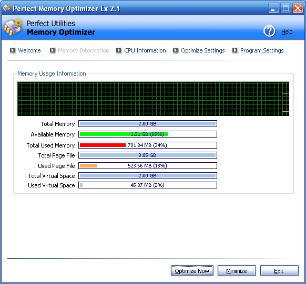Screen dimensions: 306x284
Task: Click the Optimize Settings arrow icon
Action: click(176, 50)
